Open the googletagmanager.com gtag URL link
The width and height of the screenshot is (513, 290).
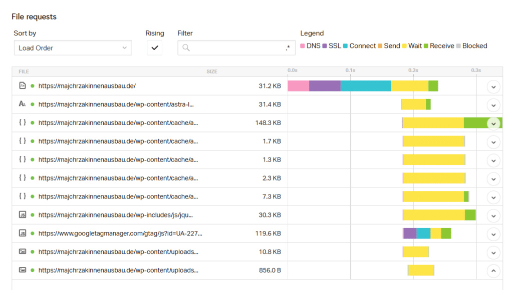120,233
